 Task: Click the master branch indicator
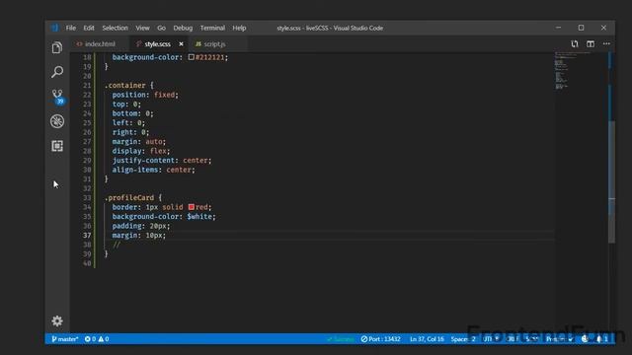64,339
